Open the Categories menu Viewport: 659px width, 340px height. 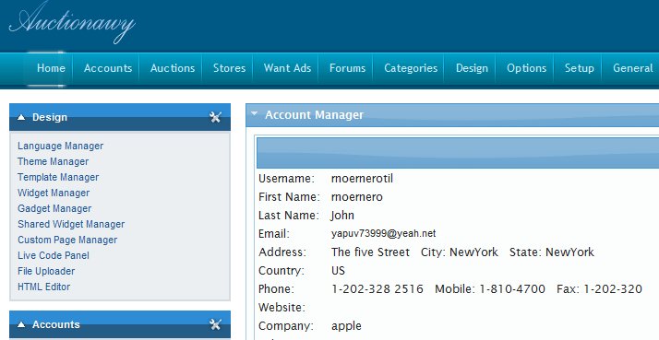(x=411, y=68)
